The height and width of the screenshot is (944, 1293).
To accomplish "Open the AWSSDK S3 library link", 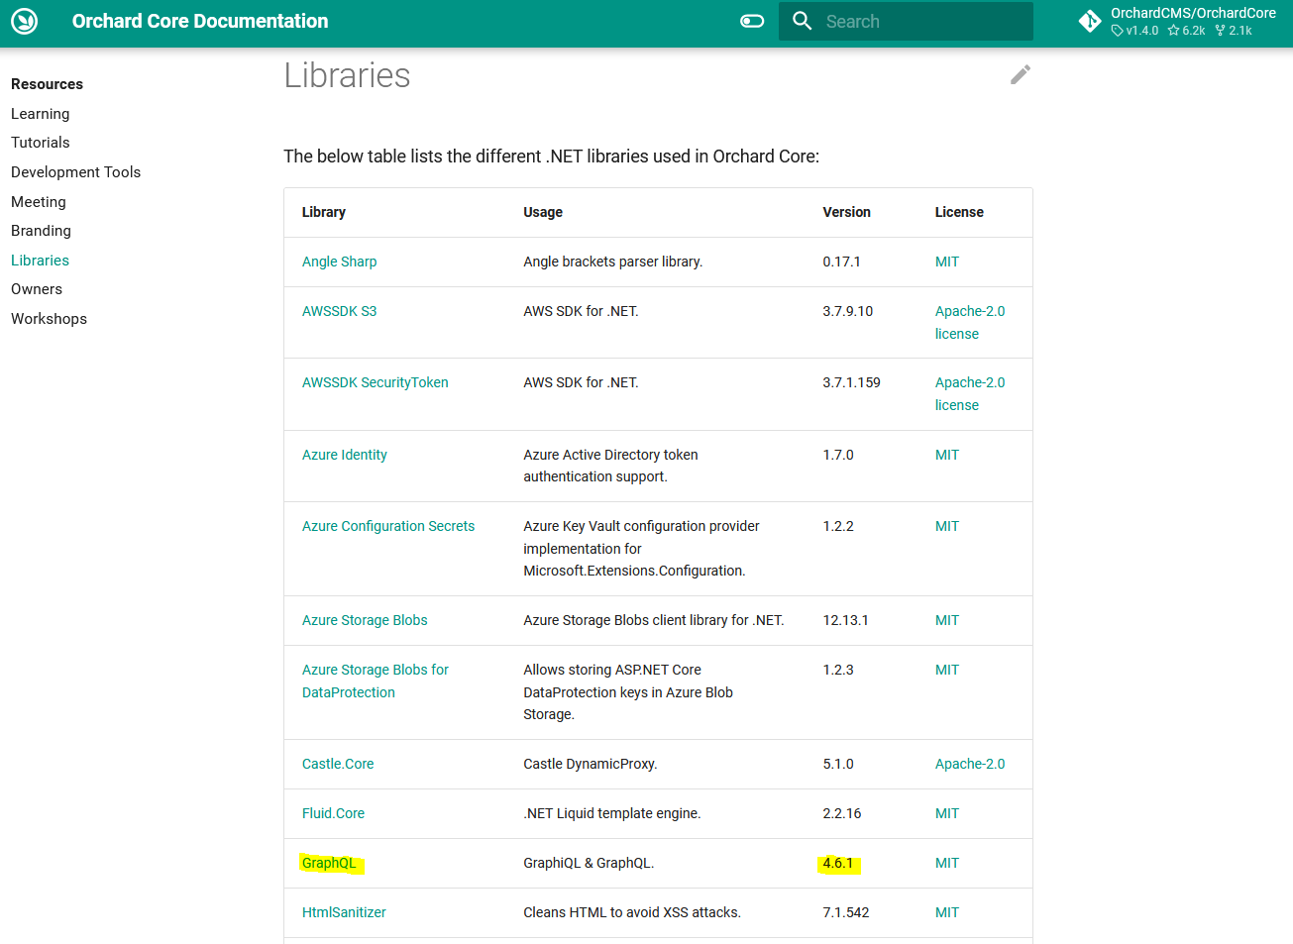I will [x=340, y=311].
